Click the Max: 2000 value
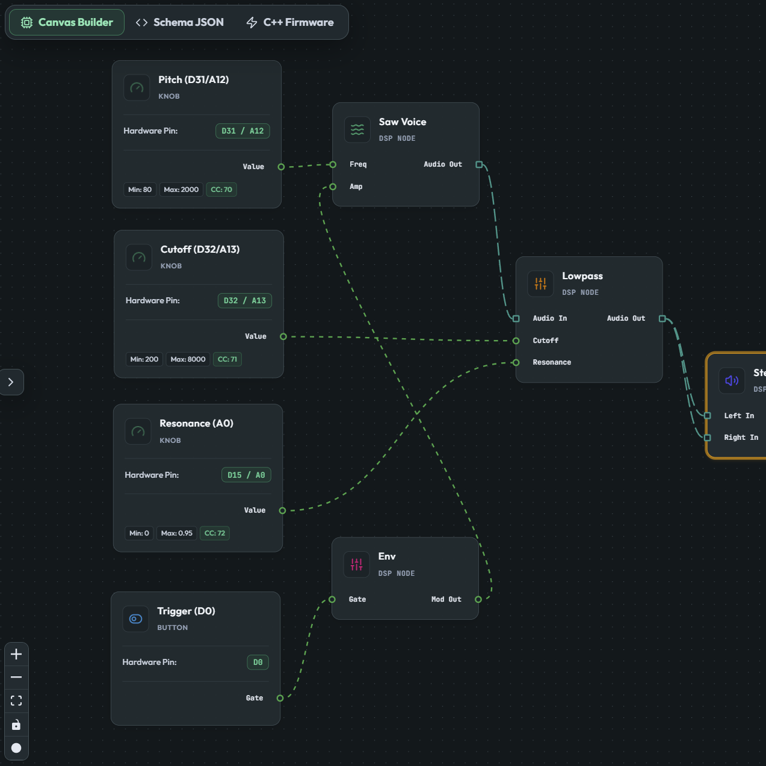This screenshot has height=766, width=766. click(x=181, y=190)
